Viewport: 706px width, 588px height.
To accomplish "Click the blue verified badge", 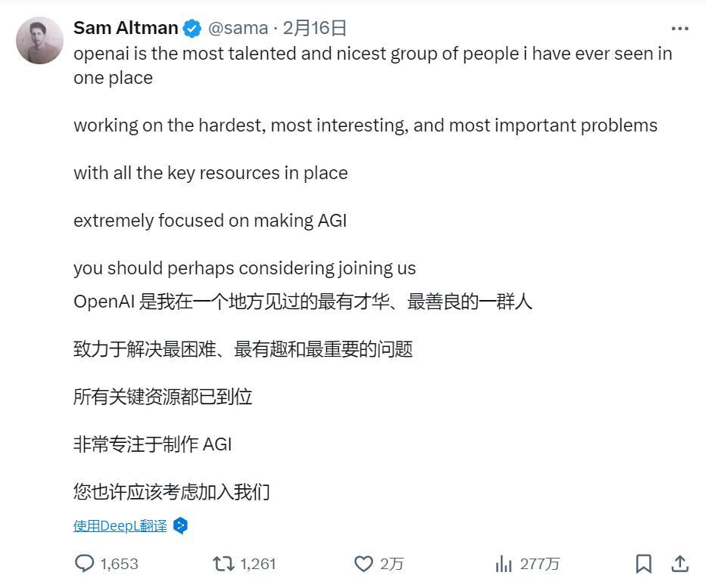I will (192, 29).
